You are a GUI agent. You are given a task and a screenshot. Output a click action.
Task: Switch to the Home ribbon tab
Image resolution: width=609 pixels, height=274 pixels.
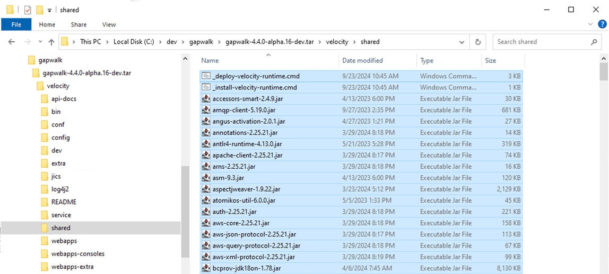point(47,24)
